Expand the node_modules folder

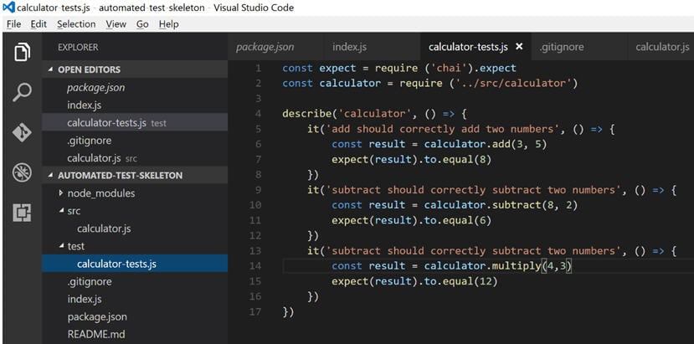point(60,193)
